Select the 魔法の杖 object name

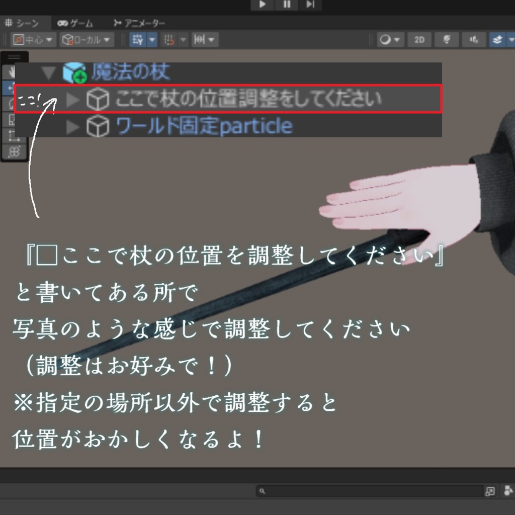(x=131, y=71)
